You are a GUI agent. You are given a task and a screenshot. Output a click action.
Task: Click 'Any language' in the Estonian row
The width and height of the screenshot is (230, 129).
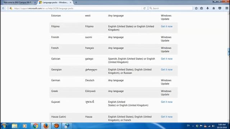(116, 16)
